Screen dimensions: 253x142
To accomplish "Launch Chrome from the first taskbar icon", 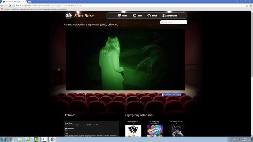I will pyautogui.click(x=11, y=139).
